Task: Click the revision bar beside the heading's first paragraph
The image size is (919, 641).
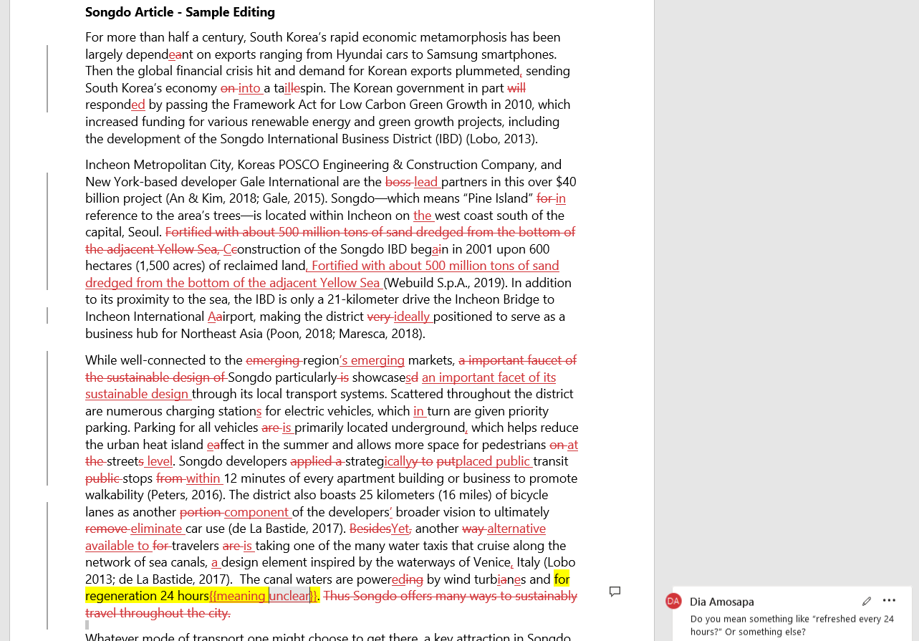Action: click(x=47, y=79)
